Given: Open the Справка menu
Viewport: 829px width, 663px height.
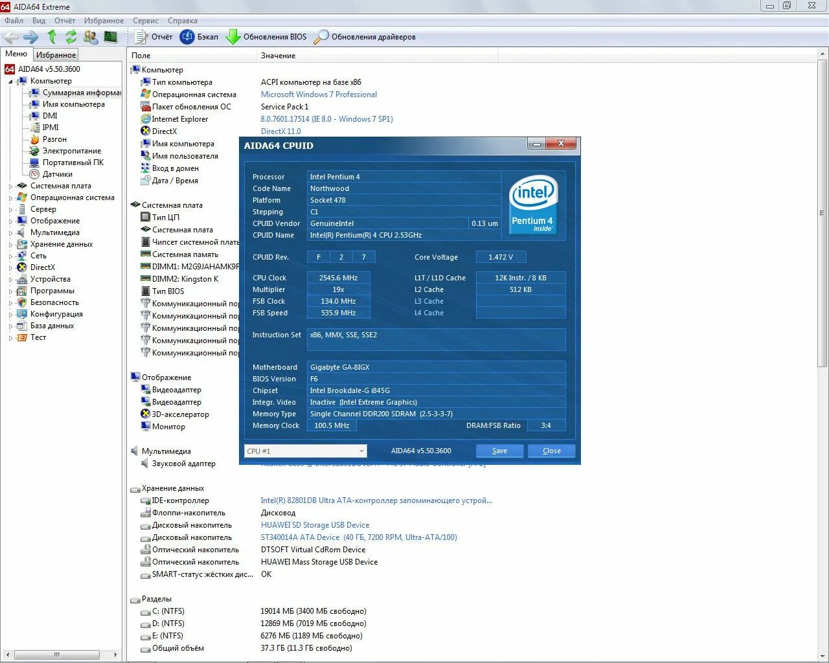Looking at the screenshot, I should tap(183, 21).
